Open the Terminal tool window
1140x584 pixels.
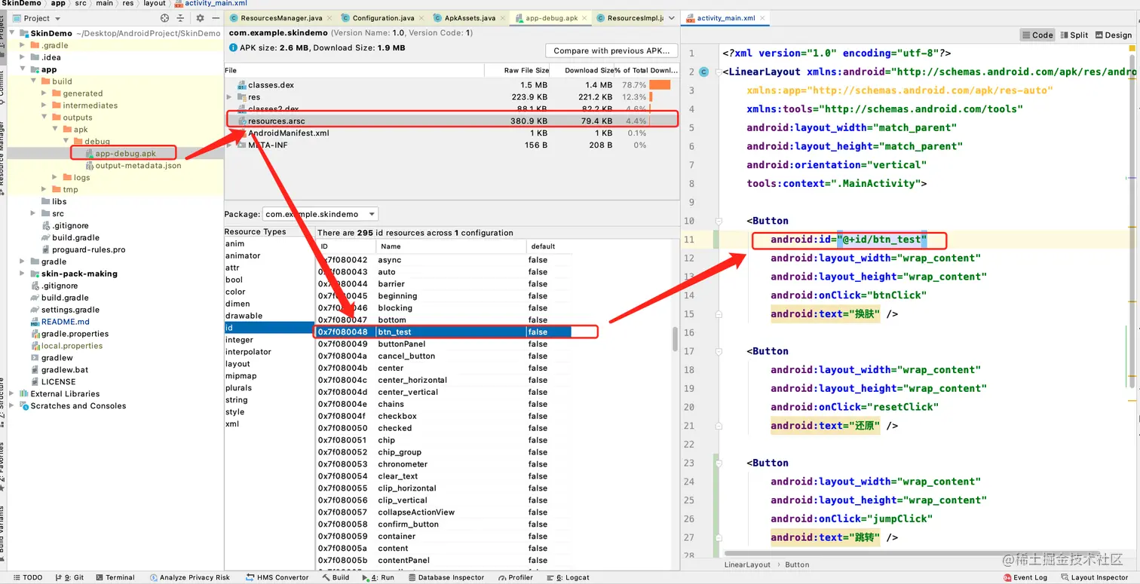pyautogui.click(x=115, y=577)
